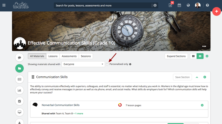Click the Personalised only info icon
The width and height of the screenshot is (222, 124).
tap(130, 64)
